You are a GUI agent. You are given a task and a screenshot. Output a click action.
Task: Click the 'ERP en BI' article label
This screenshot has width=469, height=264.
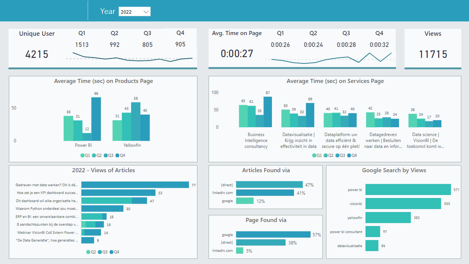coord(47,216)
